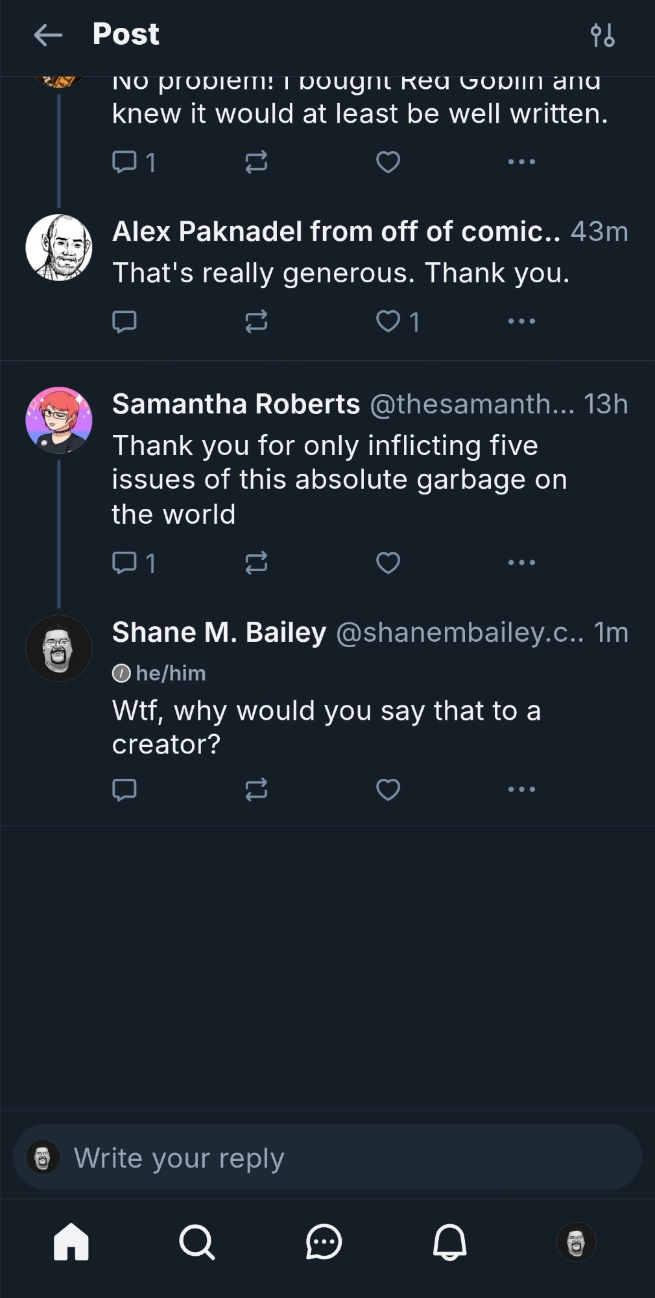
Task: Repost Alex Paknadel's reply
Action: tap(256, 321)
